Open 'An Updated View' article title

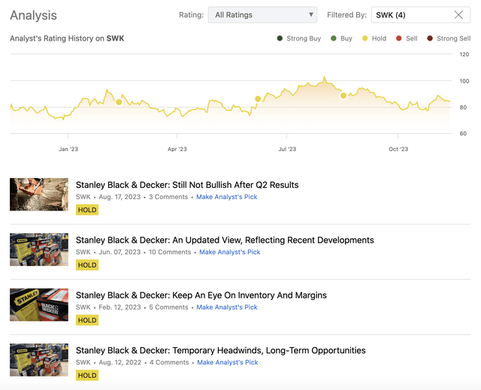[x=225, y=240]
